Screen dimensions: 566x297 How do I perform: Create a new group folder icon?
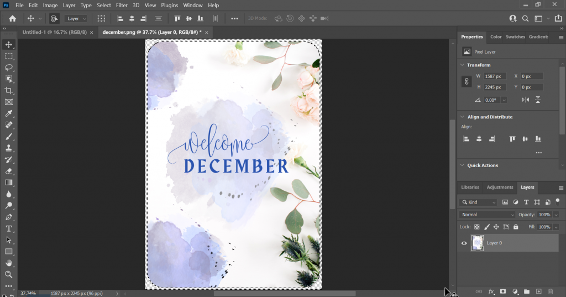pyautogui.click(x=527, y=291)
